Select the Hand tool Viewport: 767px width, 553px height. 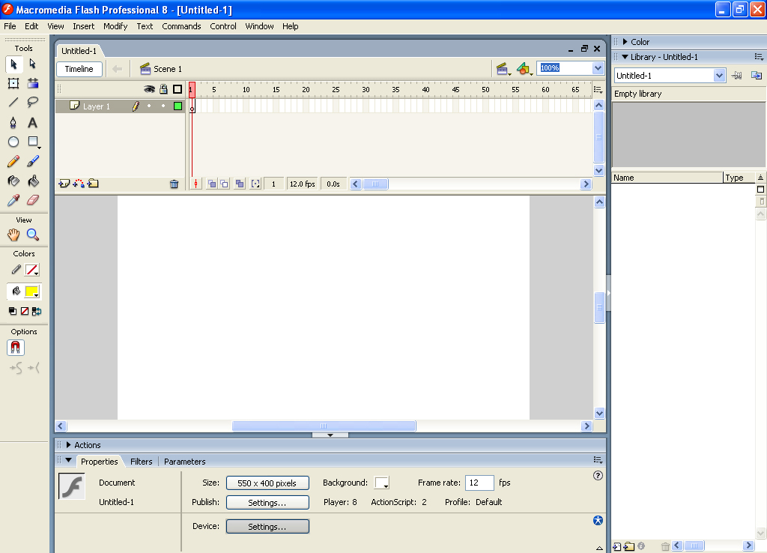(13, 235)
